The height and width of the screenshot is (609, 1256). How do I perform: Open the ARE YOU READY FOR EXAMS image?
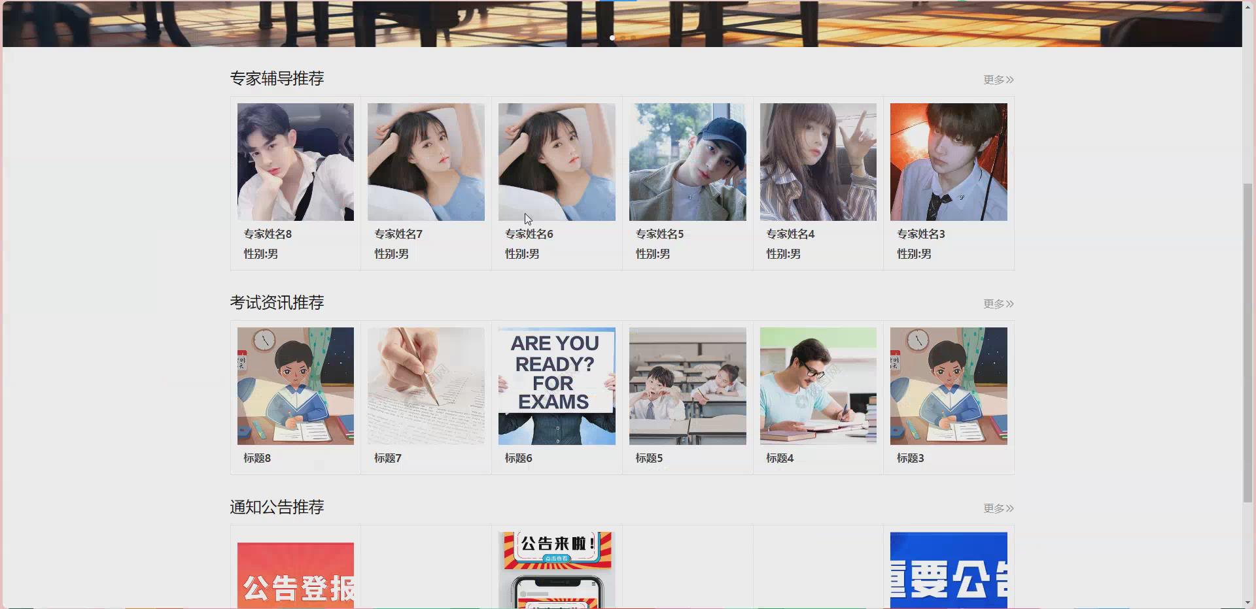[x=557, y=386]
